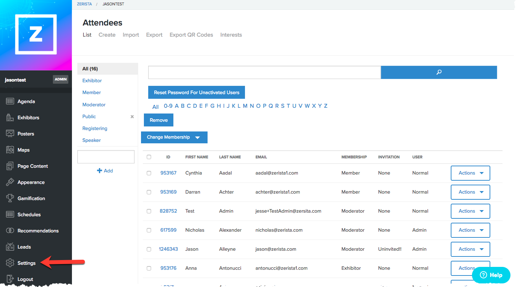518x287 pixels.
Task: Open the Interests tab
Action: 231,35
